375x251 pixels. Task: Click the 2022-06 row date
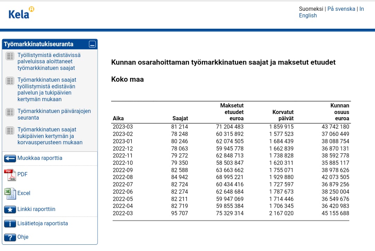pos(123,192)
